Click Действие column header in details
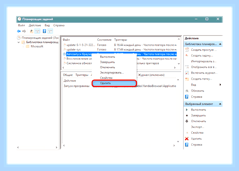 coord(70,81)
